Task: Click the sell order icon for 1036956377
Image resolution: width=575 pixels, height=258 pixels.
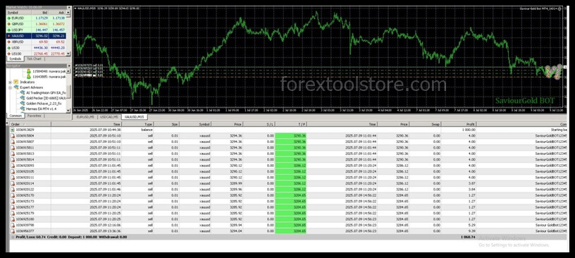Action: coord(13,231)
